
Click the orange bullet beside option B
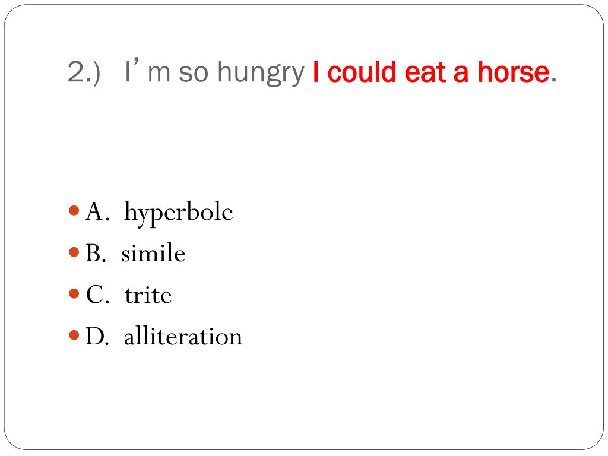click(74, 252)
